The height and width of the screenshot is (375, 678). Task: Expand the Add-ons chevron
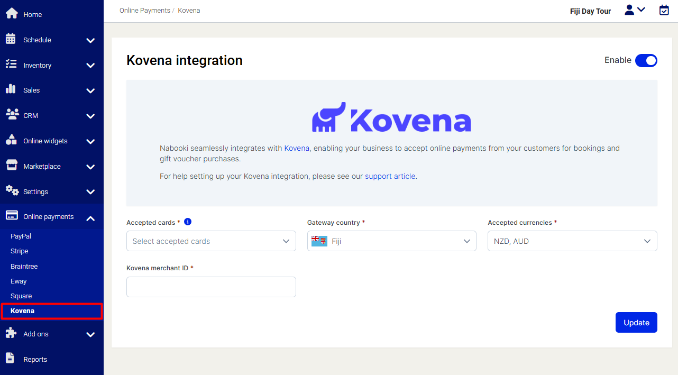pyautogui.click(x=90, y=334)
